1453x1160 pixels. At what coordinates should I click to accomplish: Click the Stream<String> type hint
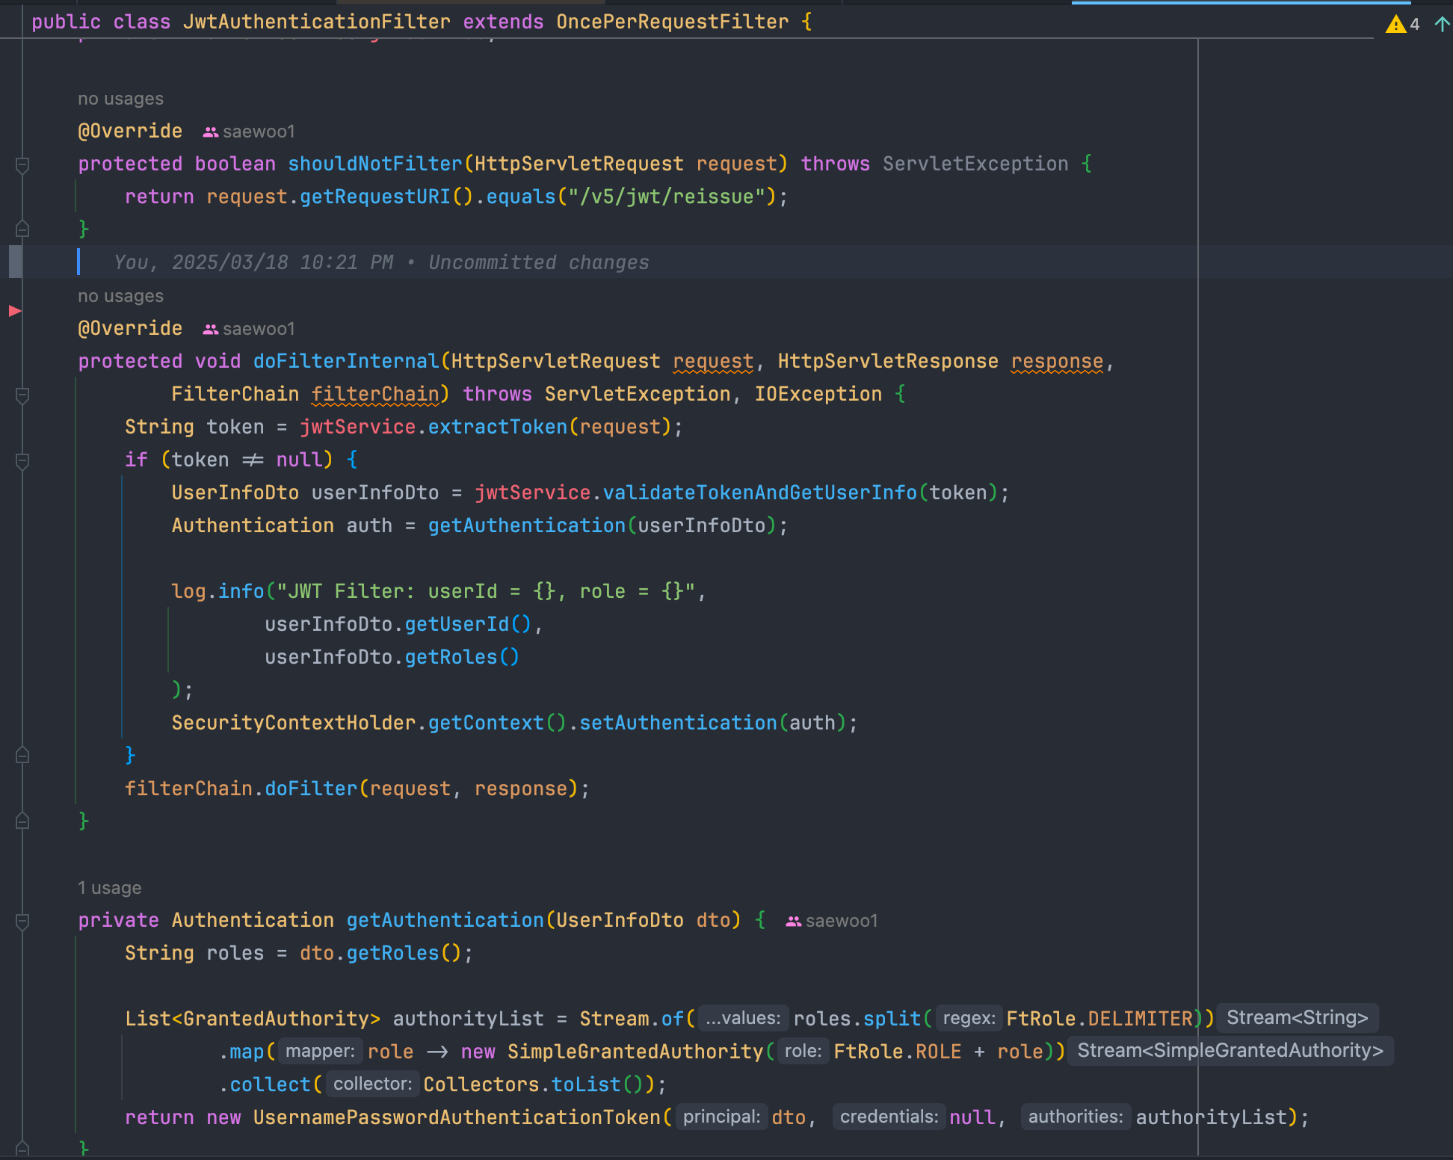(1297, 1018)
